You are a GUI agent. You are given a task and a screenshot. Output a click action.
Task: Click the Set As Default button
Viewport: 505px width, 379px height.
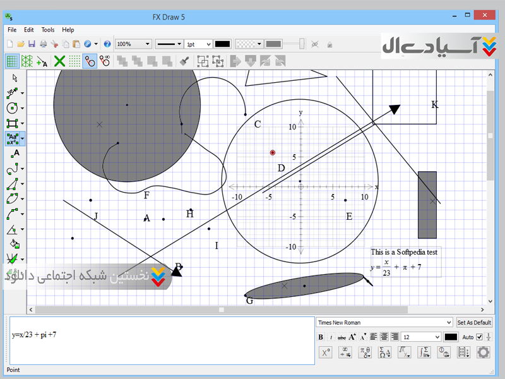473,322
